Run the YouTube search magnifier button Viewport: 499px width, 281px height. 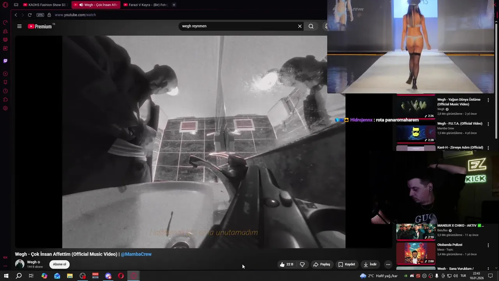pyautogui.click(x=311, y=26)
